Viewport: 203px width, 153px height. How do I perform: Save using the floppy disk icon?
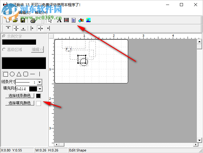click(x=23, y=20)
